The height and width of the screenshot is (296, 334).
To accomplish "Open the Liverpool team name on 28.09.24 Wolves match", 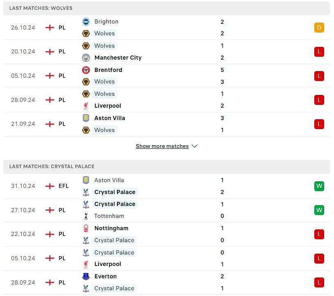I will (108, 106).
